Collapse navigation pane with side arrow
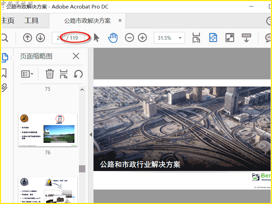 coord(91,135)
